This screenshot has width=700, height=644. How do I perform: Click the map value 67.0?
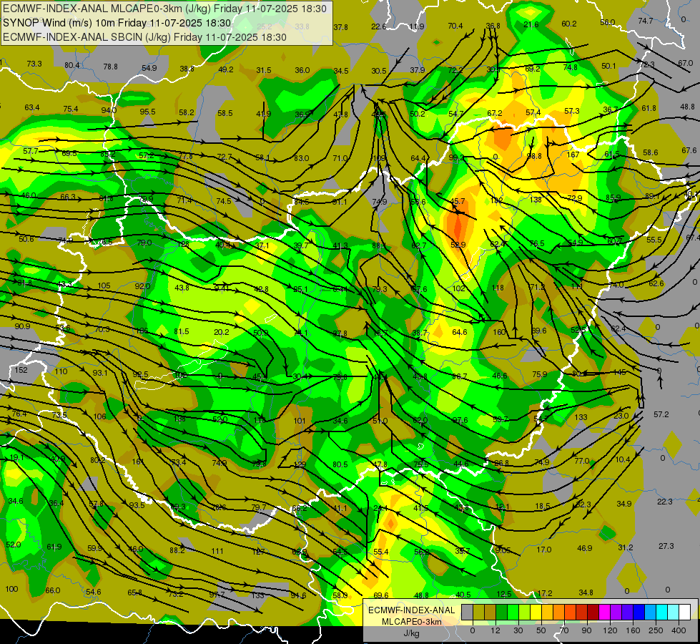pyautogui.click(x=685, y=62)
